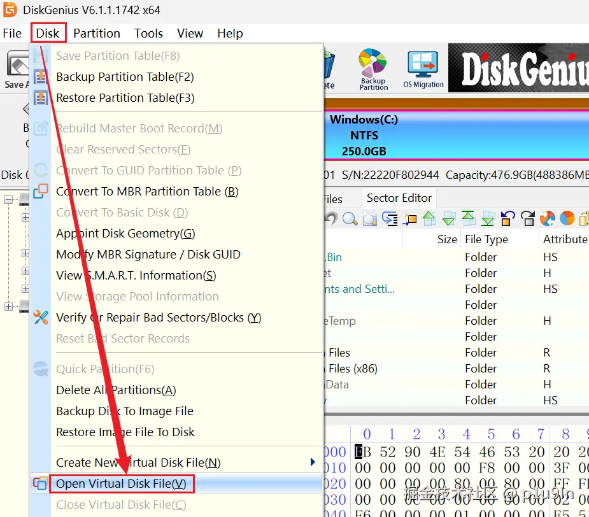This screenshot has width=589, height=517.
Task: Click hex byte 'F8' in second row
Action: click(487, 468)
